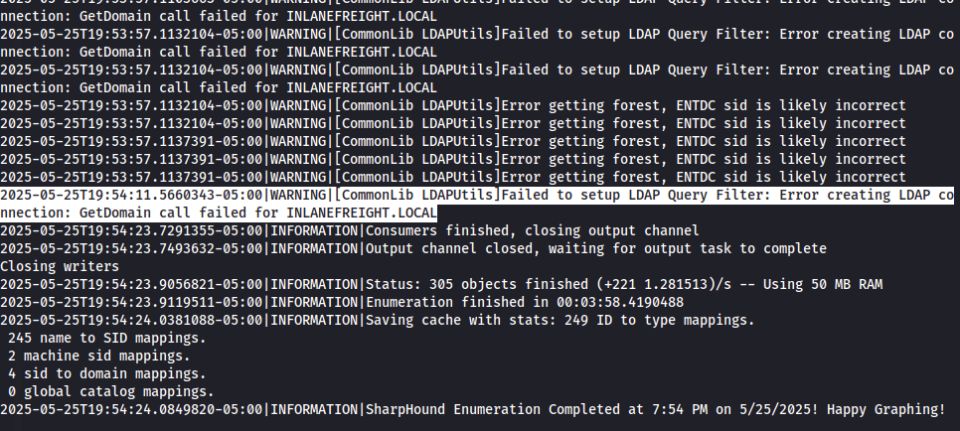The image size is (960, 431).
Task: Click the "Closing writers" line
Action: tap(59, 266)
